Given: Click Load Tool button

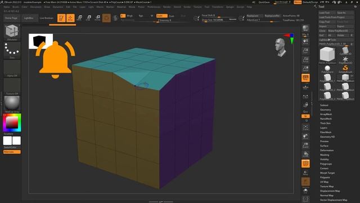Looking at the screenshot, I should [327, 12].
